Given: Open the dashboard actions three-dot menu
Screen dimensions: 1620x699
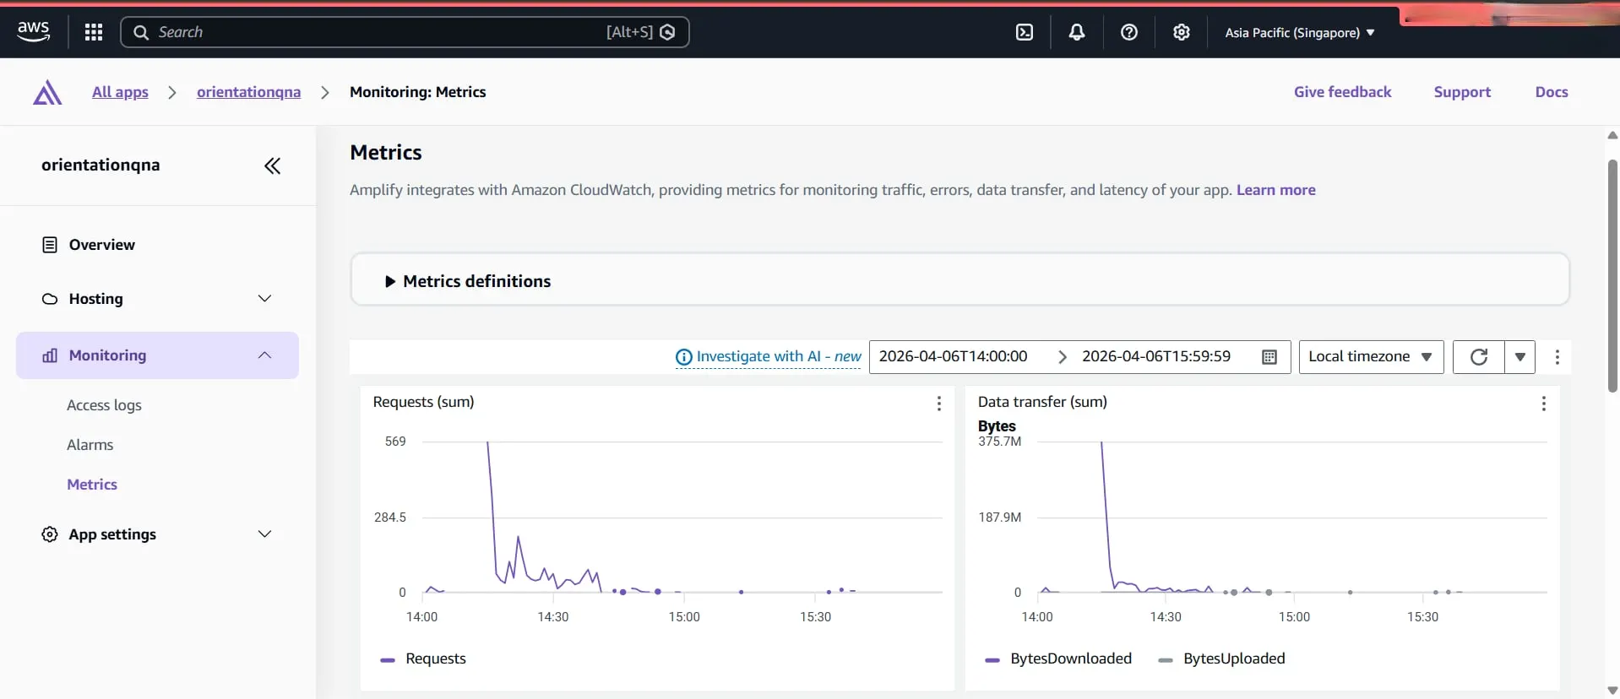Looking at the screenshot, I should [1557, 357].
